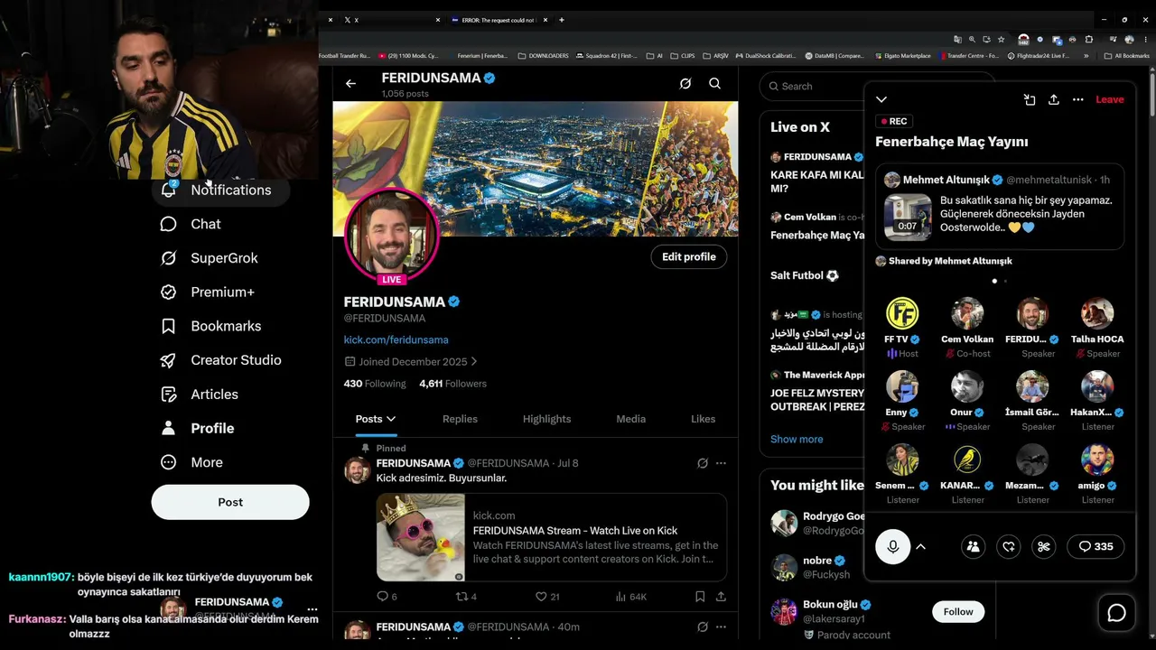Screen dimensions: 1156x650
Task: Leave the Space
Action: click(x=1110, y=99)
